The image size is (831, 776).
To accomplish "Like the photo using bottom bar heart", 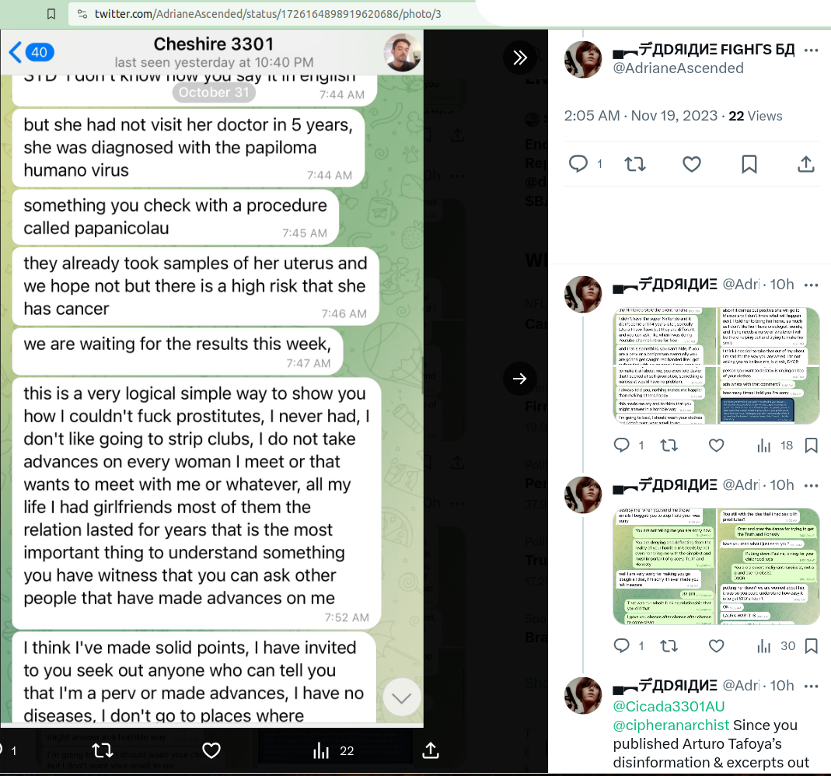I will click(x=211, y=750).
